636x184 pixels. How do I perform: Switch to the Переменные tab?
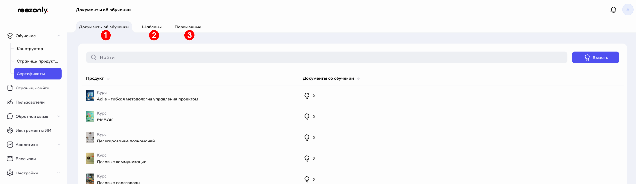188,27
